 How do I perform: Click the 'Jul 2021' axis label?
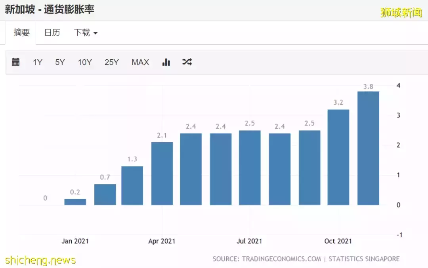coord(249,241)
